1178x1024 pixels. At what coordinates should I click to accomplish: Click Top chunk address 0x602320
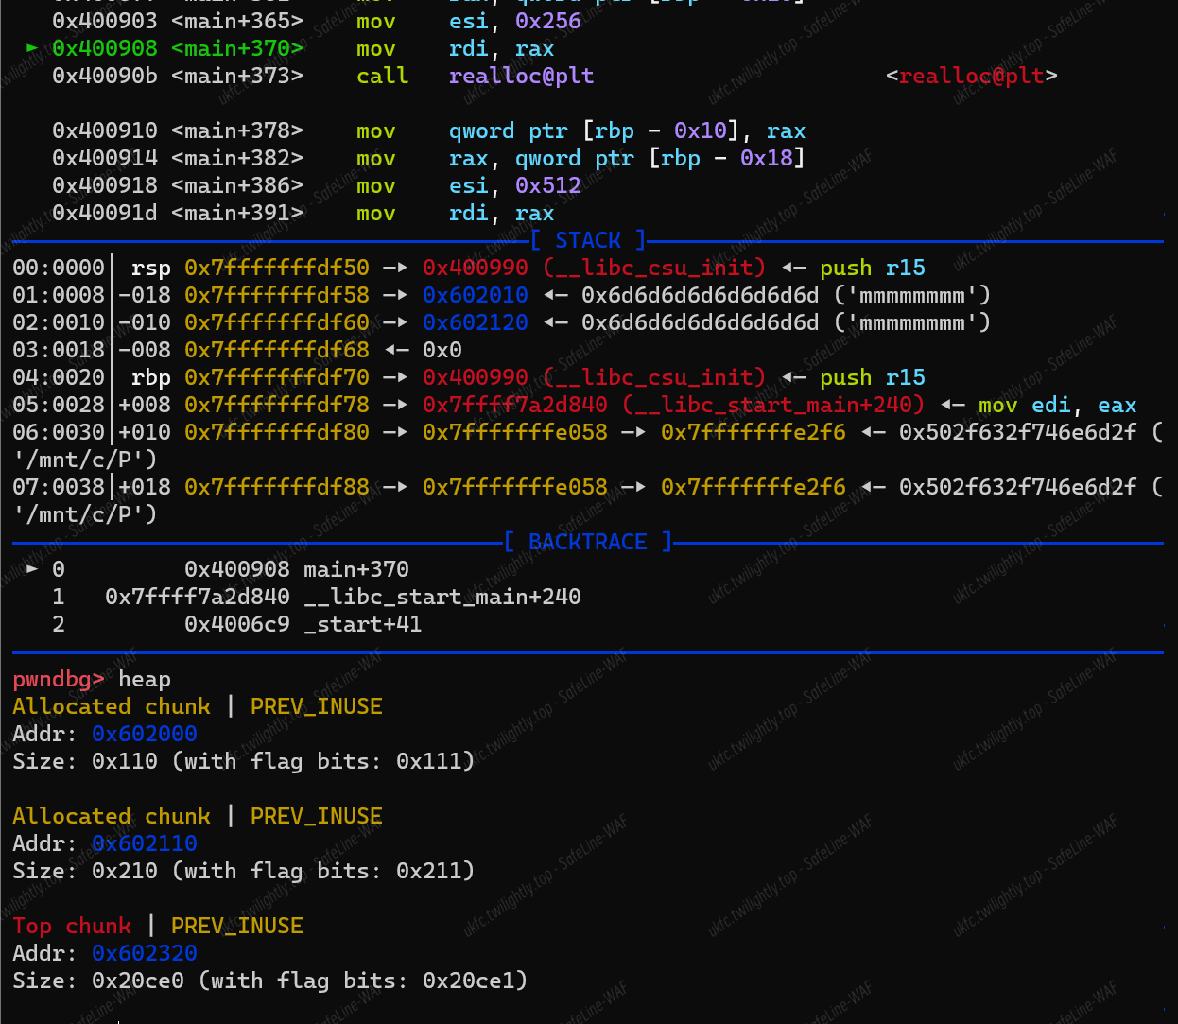[x=144, y=953]
